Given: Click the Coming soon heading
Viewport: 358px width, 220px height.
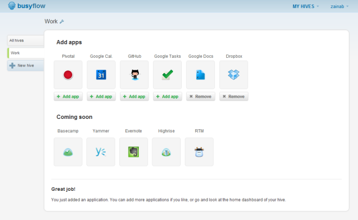Looking at the screenshot, I should click(x=74, y=117).
